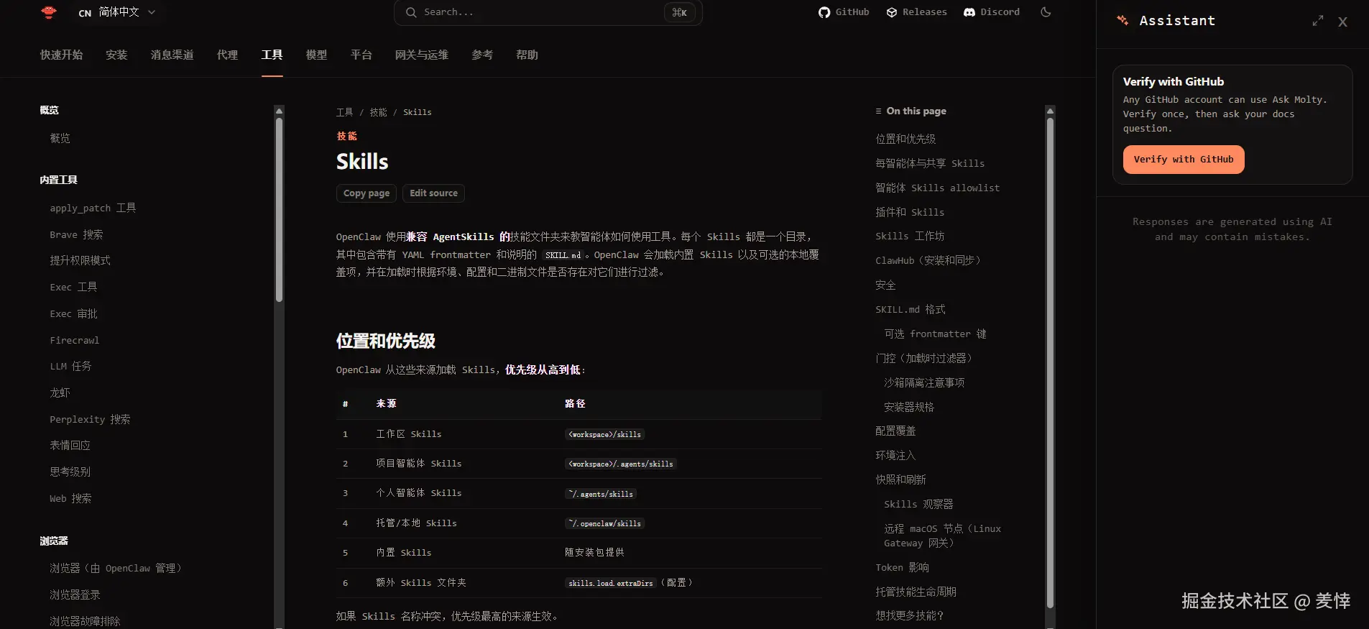Focus the Search input field
Viewport: 1369px width, 629px height.
pyautogui.click(x=548, y=12)
